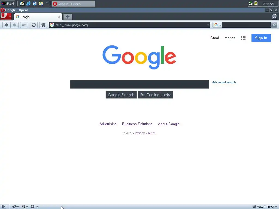Click the zoom magnifier icon beside View
Screen dimensions: 279x209
[254, 207]
